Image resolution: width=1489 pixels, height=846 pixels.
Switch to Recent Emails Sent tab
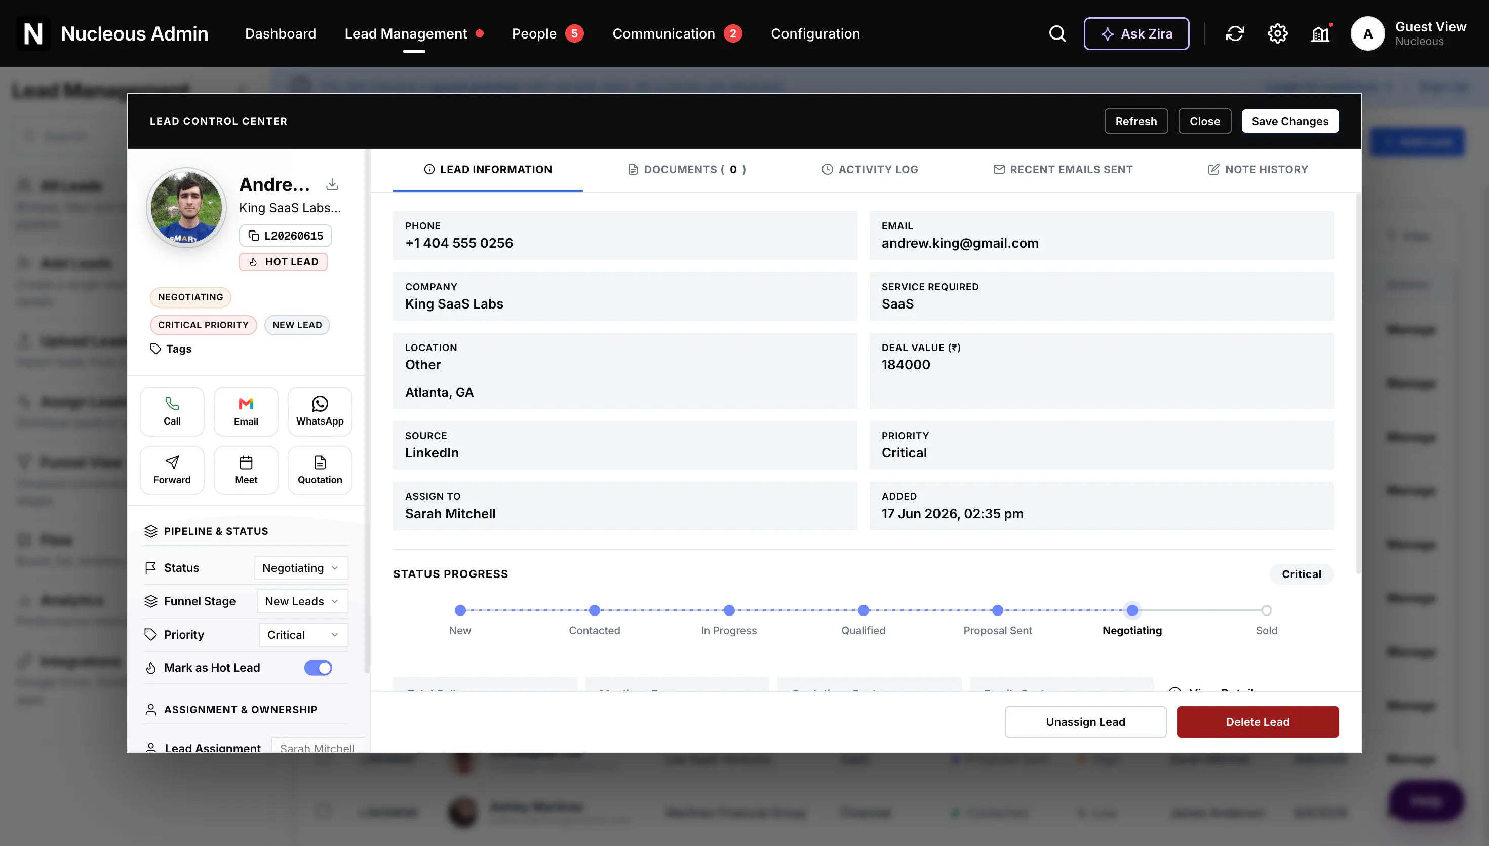pos(1063,170)
